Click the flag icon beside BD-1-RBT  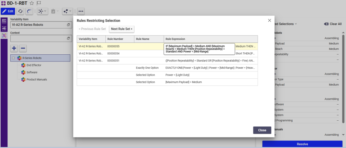tap(39, 3)
